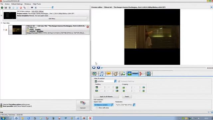Click the Brazilian subtitle link
Image resolution: width=213 pixels, height=120 pixels.
coord(40,31)
